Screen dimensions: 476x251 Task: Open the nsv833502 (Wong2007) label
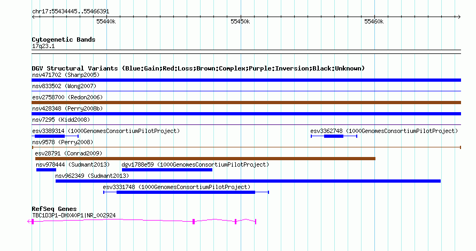(x=64, y=86)
